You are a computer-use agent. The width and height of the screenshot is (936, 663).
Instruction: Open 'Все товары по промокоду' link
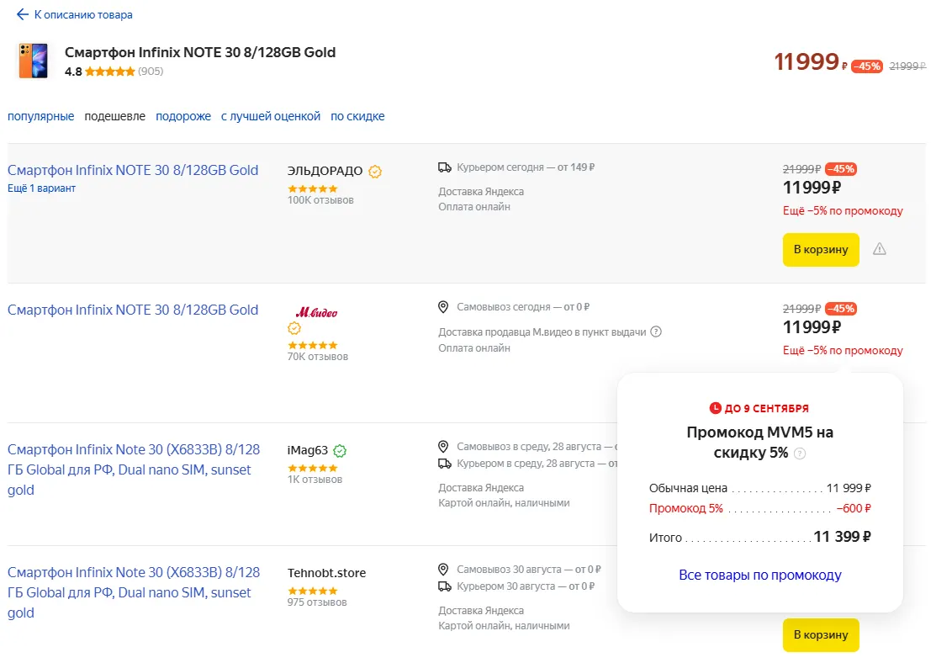point(760,575)
